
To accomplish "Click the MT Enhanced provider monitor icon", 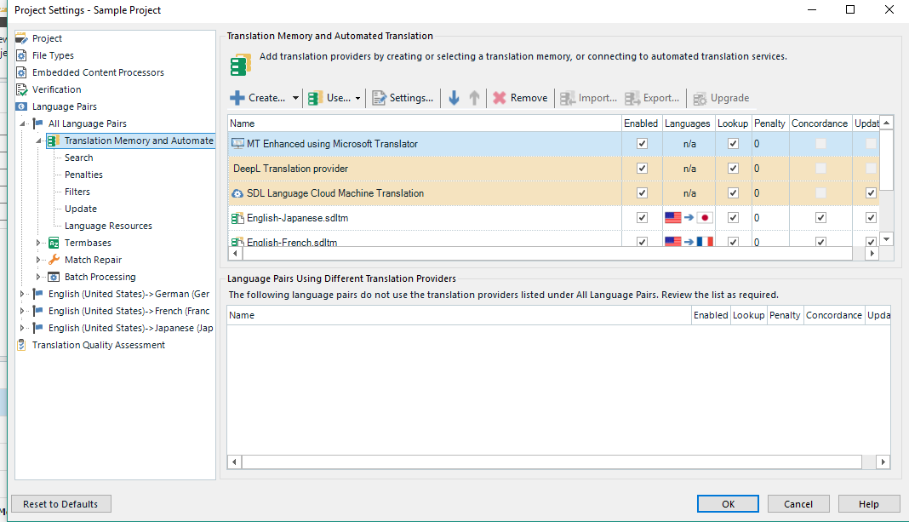I will click(237, 144).
